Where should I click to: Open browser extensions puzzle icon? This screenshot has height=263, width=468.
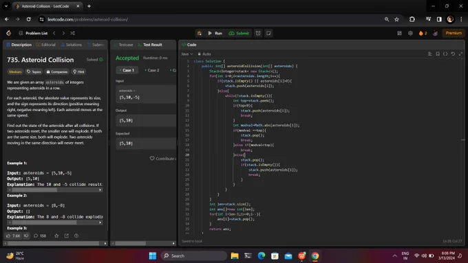412,19
